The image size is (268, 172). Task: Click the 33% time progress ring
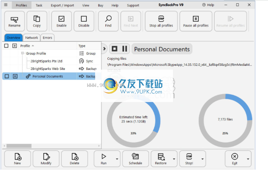134,121
